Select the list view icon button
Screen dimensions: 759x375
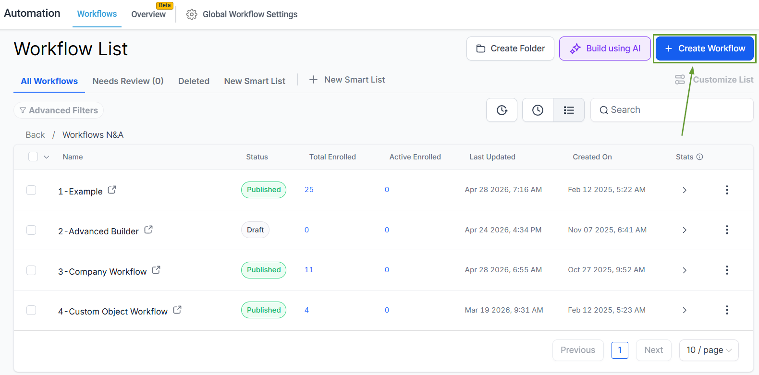(x=569, y=110)
